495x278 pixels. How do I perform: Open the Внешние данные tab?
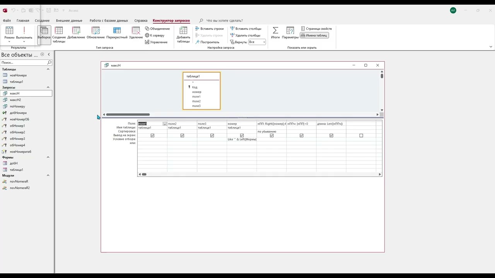[x=69, y=20]
